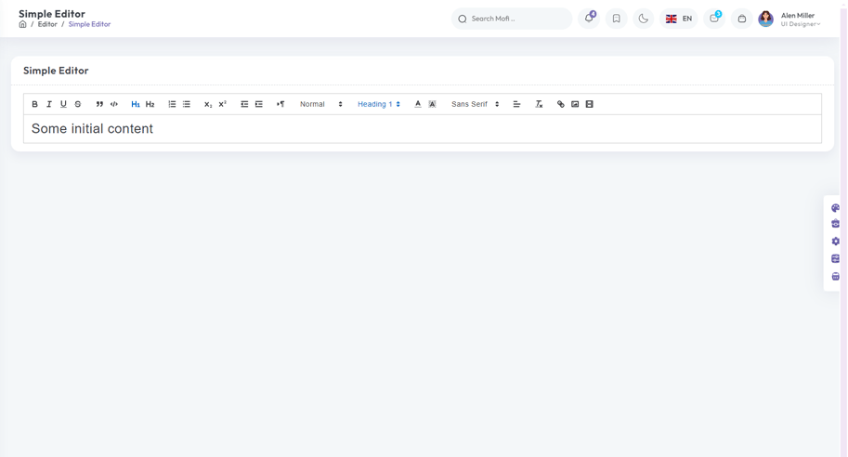The image size is (848, 457).
Task: Click the Editor breadcrumb link
Action: tap(47, 24)
